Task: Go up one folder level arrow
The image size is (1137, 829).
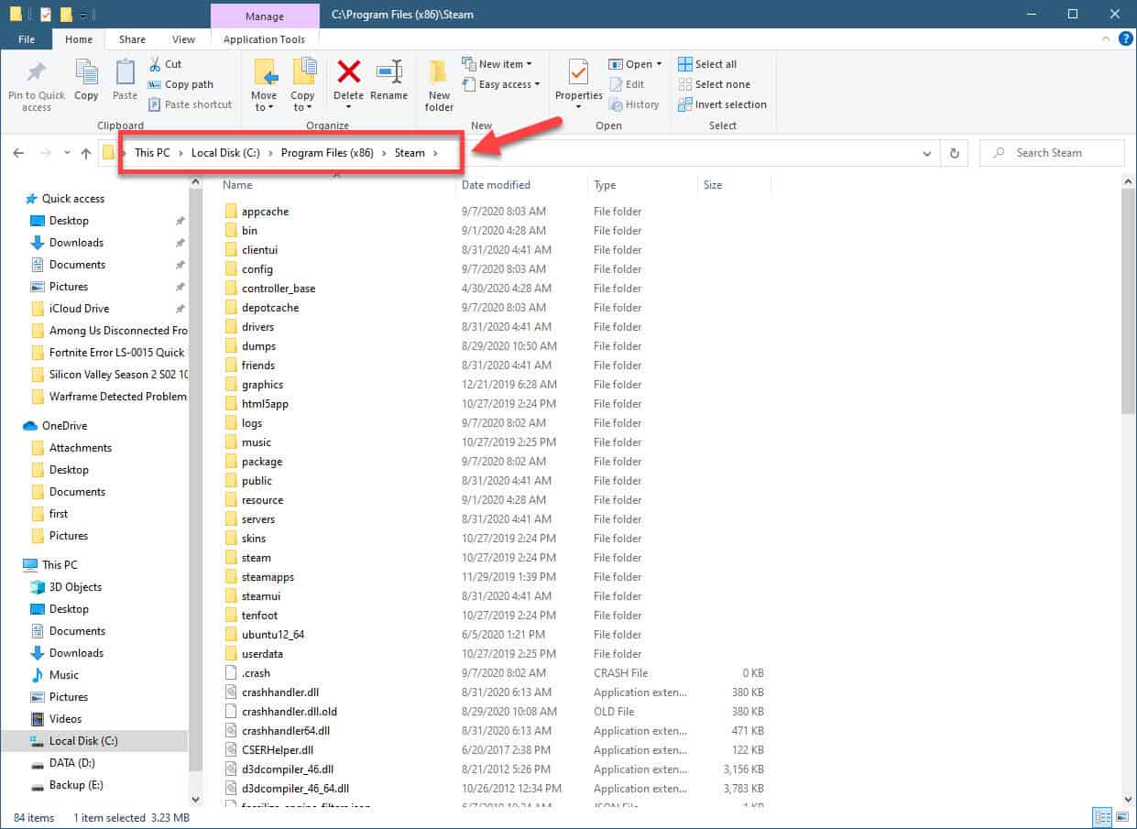Action: [x=86, y=153]
